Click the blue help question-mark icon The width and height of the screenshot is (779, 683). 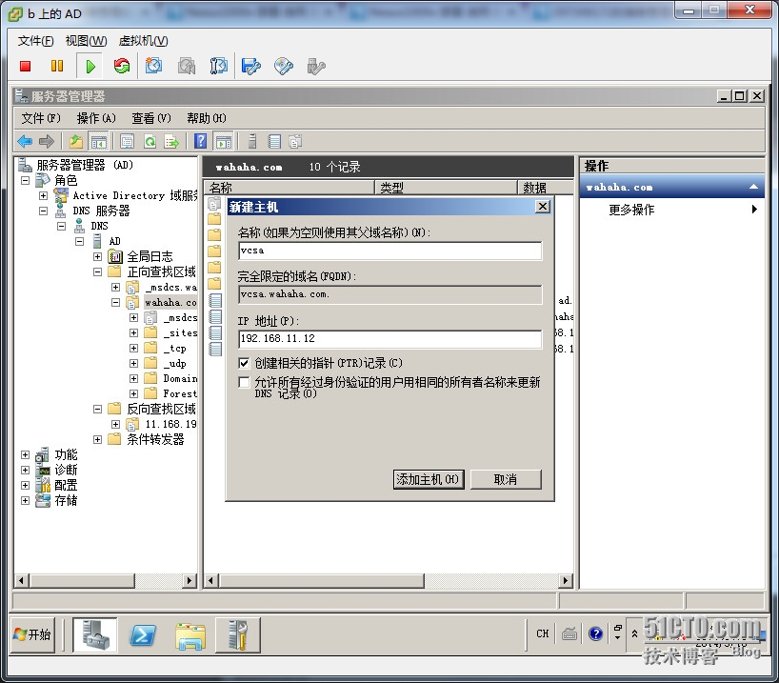tap(200, 141)
